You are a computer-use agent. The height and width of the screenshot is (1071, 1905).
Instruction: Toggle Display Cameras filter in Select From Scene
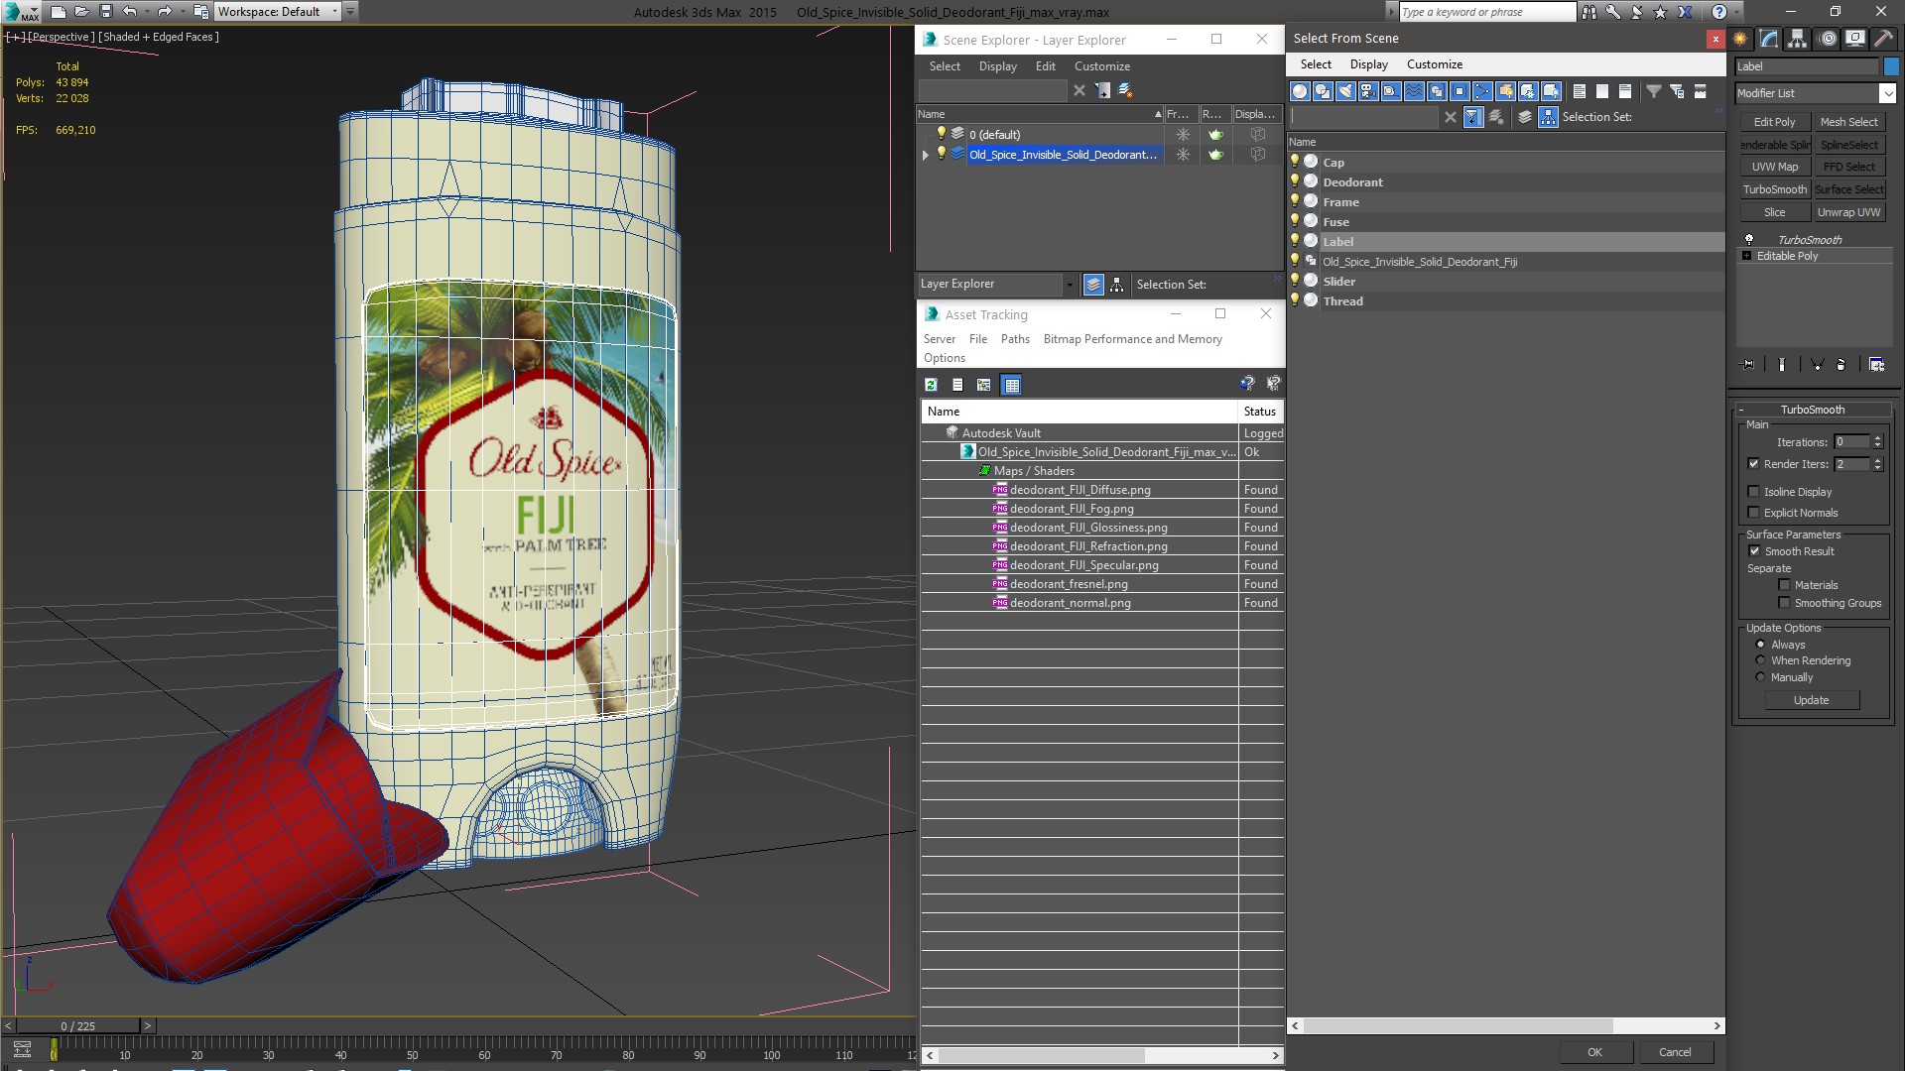(x=1368, y=91)
